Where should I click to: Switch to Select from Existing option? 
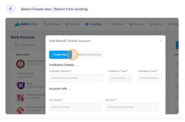tap(89, 55)
